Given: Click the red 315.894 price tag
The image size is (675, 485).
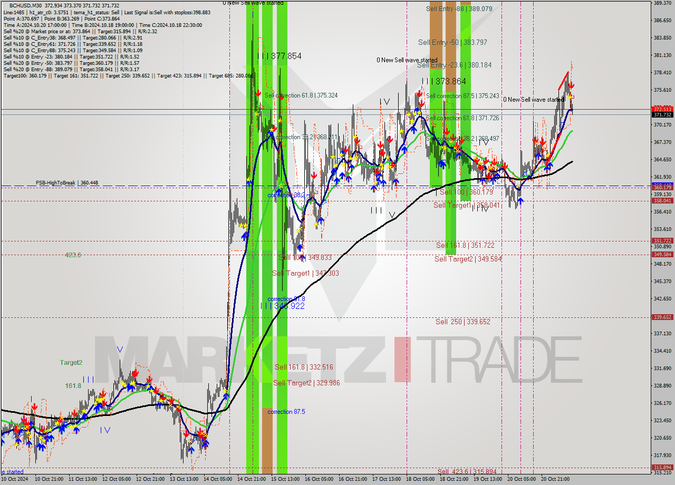Looking at the screenshot, I should point(662,468).
